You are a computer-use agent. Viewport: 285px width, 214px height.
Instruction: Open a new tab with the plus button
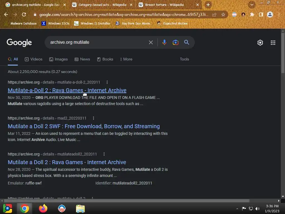208,5
